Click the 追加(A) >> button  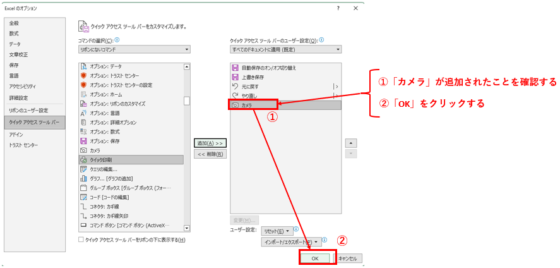tap(210, 143)
